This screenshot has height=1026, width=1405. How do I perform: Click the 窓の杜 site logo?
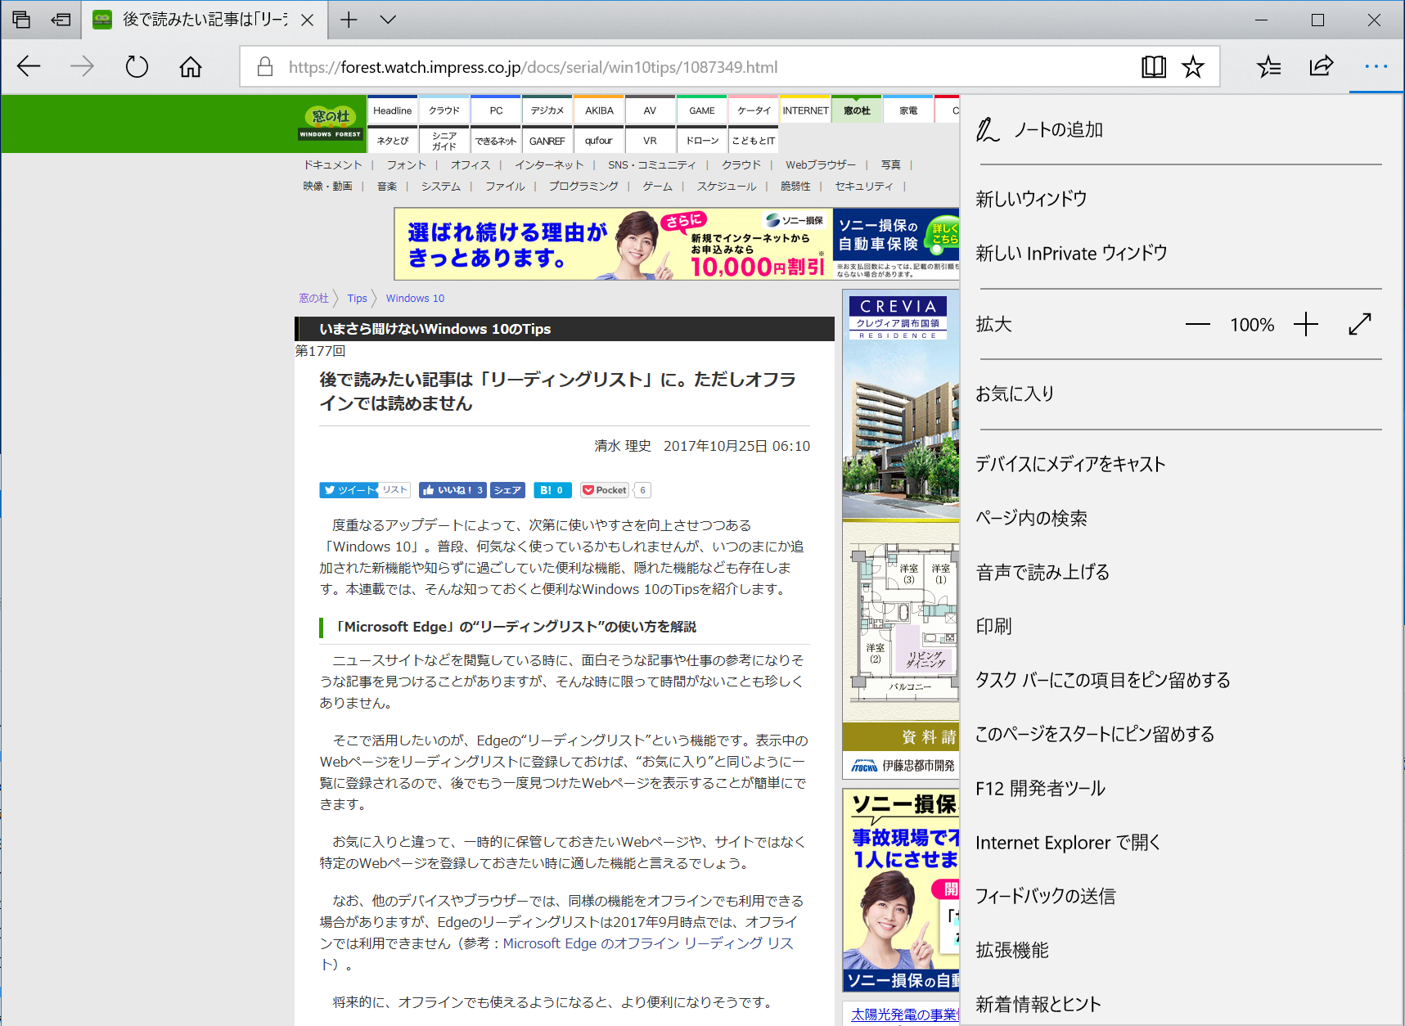(331, 121)
